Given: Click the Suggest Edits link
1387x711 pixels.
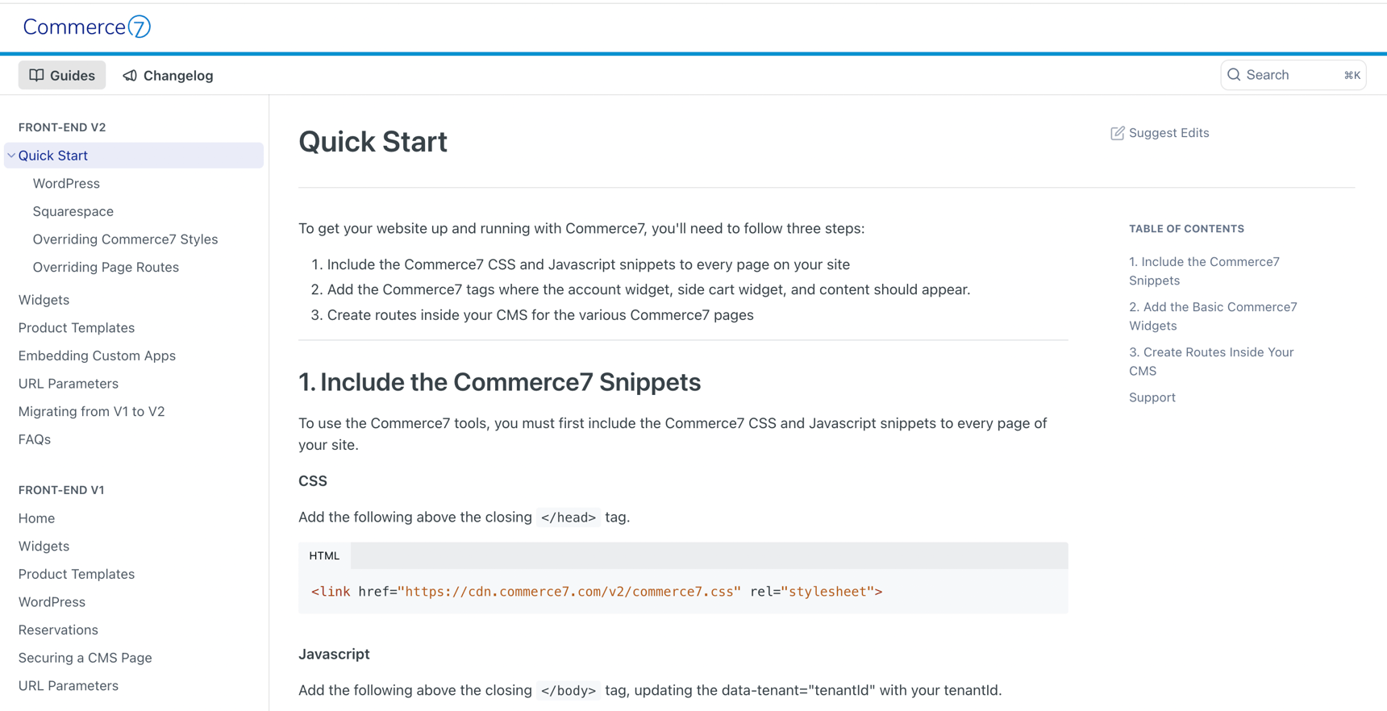Looking at the screenshot, I should coord(1160,133).
